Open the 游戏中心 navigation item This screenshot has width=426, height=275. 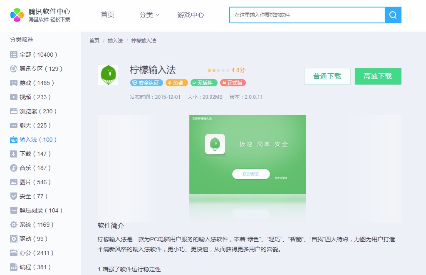[x=190, y=15]
